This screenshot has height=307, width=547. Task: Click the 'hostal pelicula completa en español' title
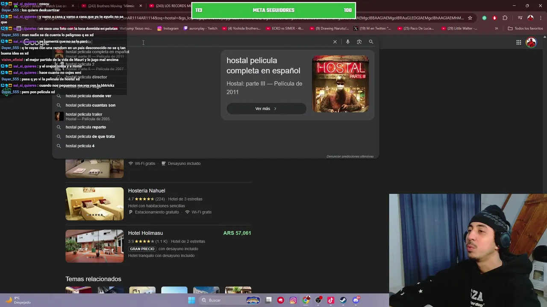(x=263, y=66)
